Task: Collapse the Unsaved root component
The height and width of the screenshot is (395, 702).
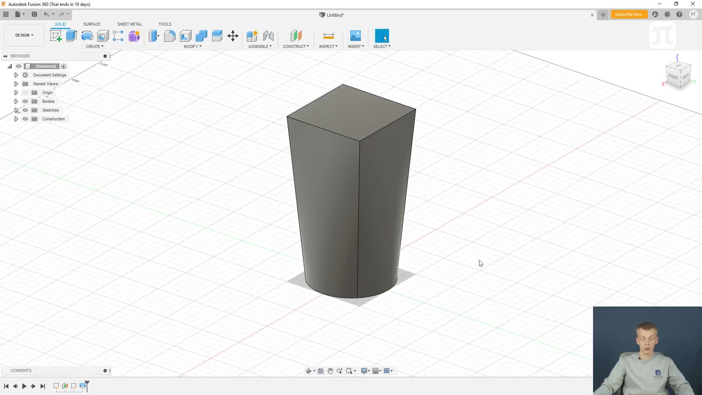Action: (x=10, y=66)
